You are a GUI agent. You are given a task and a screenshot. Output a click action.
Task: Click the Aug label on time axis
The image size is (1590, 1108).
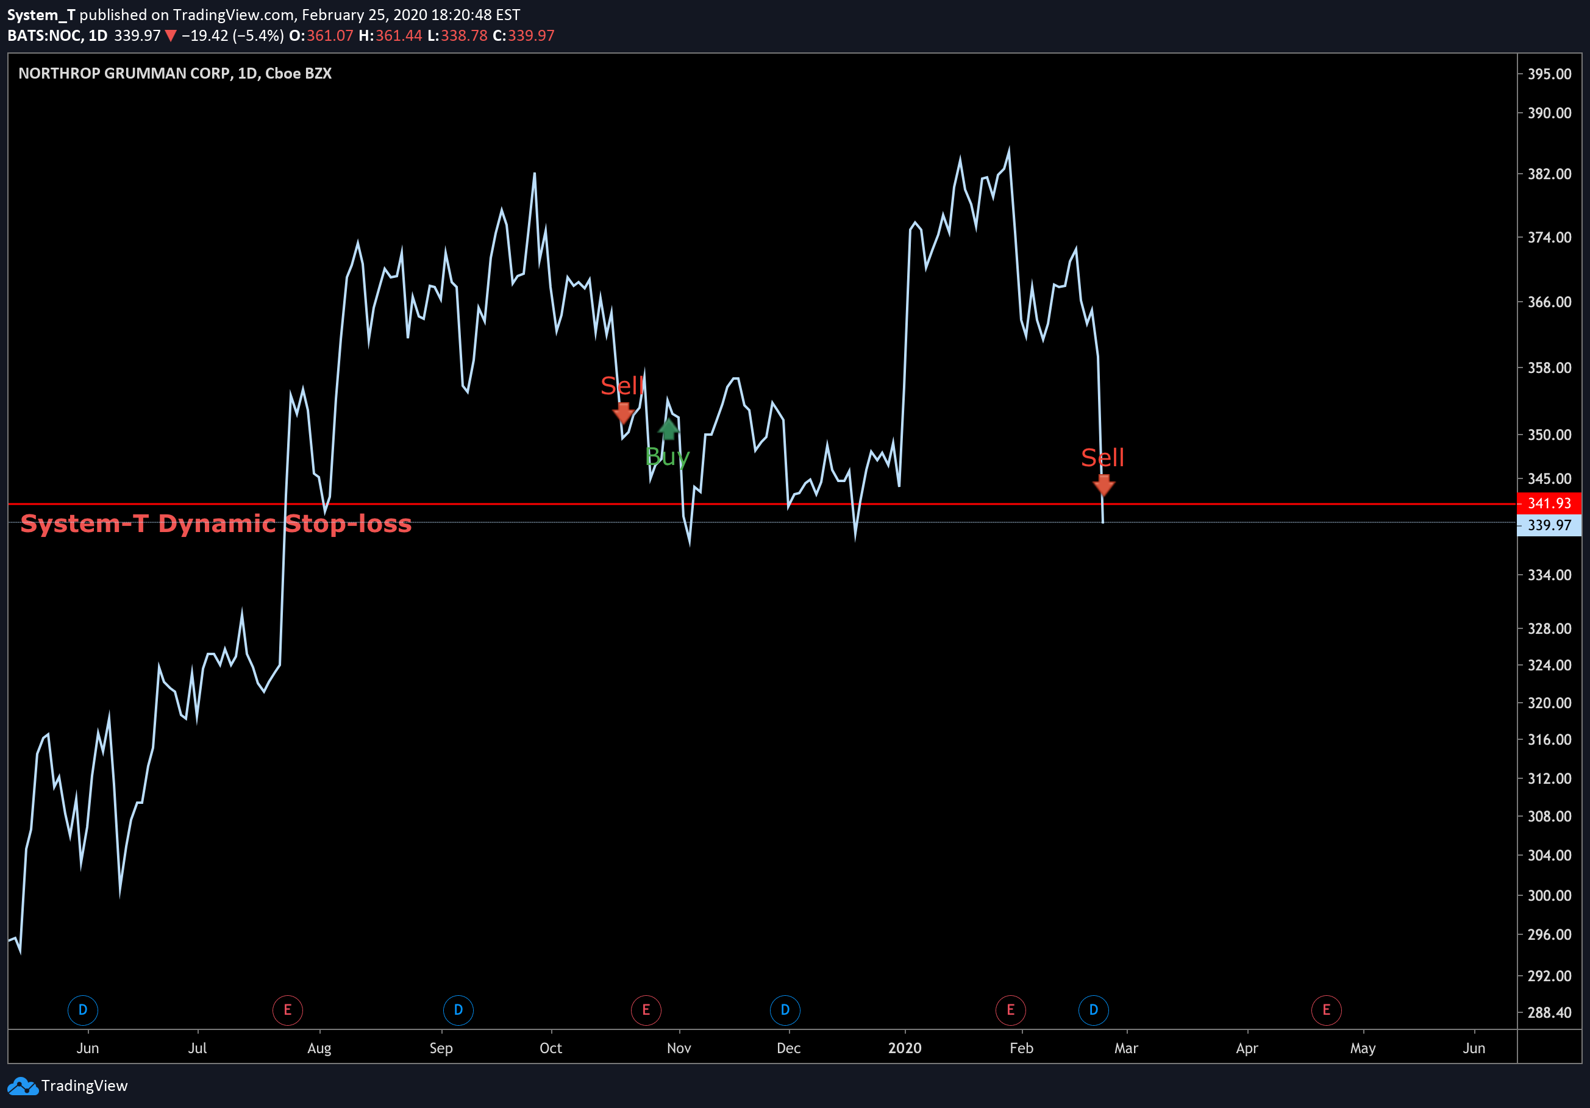[319, 1048]
